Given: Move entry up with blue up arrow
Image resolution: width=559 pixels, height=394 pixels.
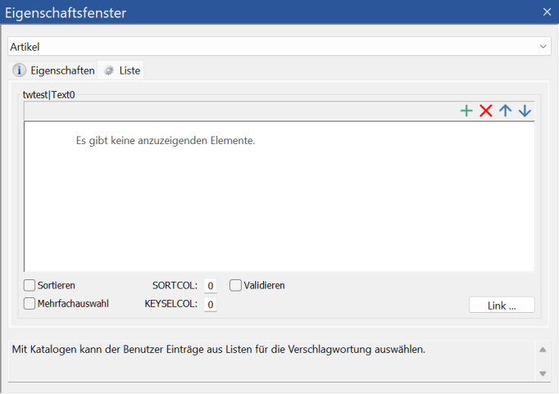Looking at the screenshot, I should (506, 111).
